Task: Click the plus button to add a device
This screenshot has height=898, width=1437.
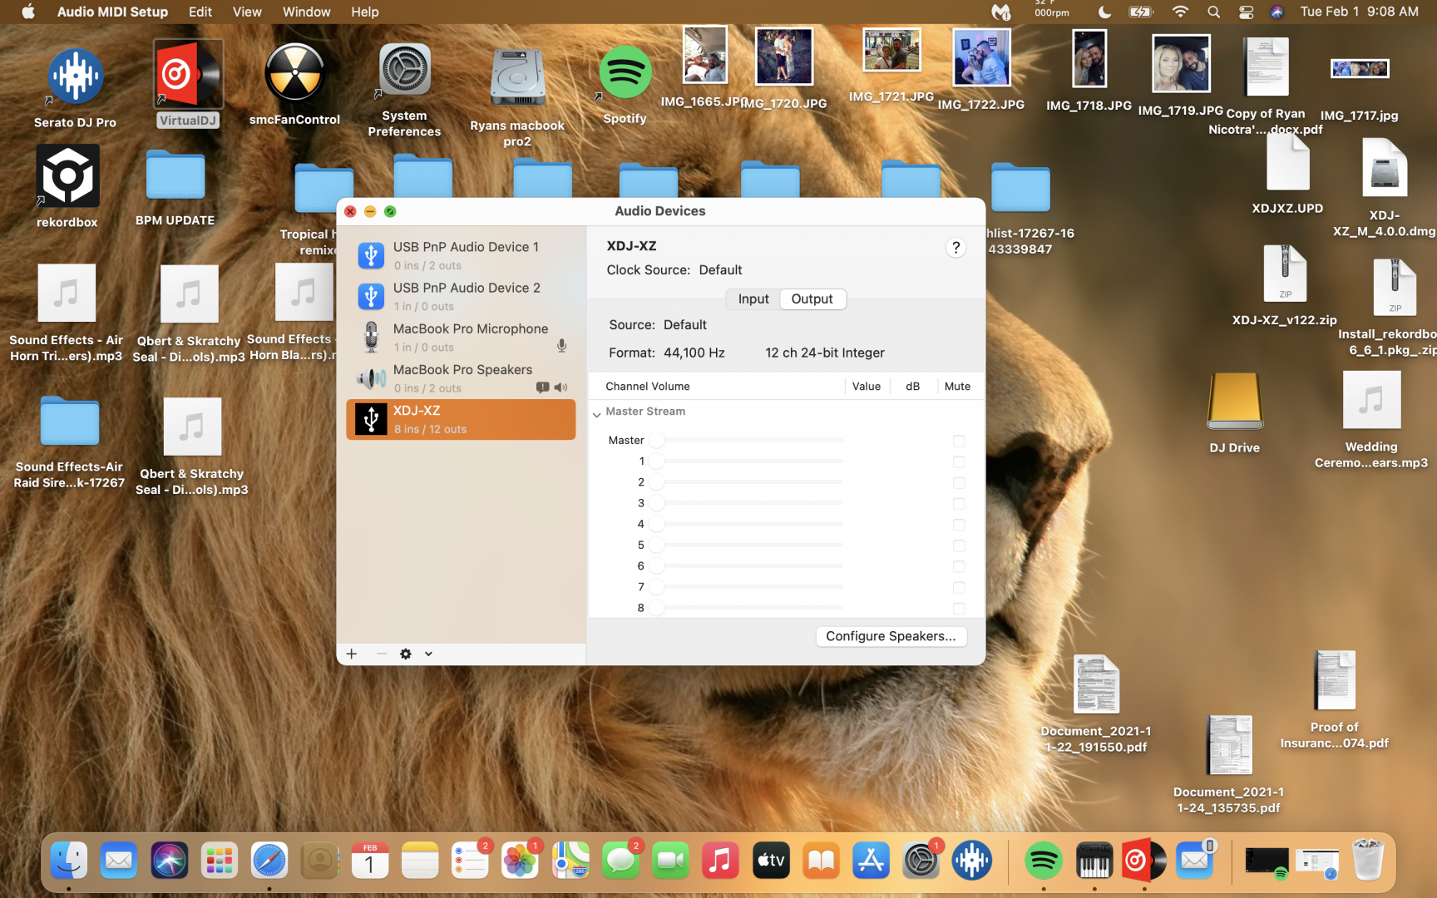Action: [352, 654]
